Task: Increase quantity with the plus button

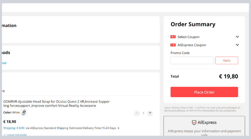Action: pyautogui.click(x=150, y=113)
